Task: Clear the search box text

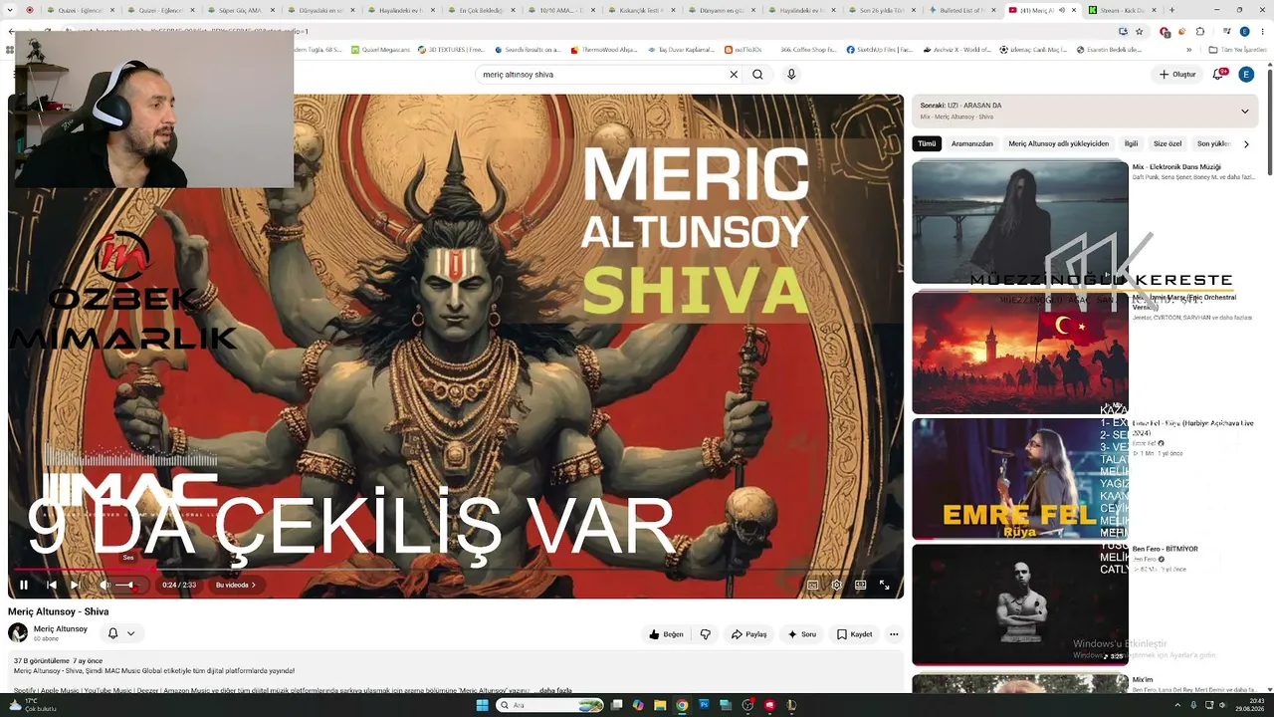Action: click(734, 74)
